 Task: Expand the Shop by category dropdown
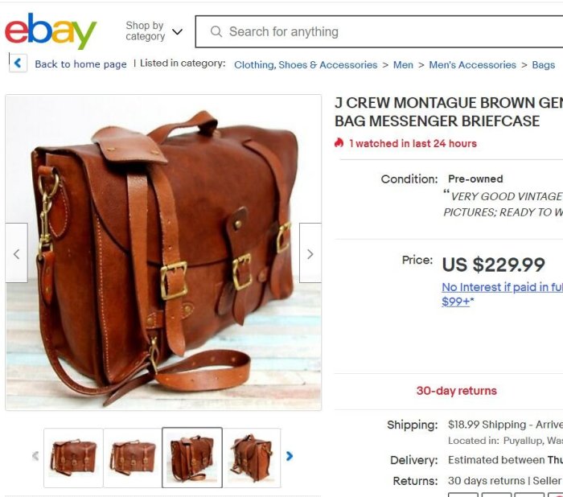[154, 31]
